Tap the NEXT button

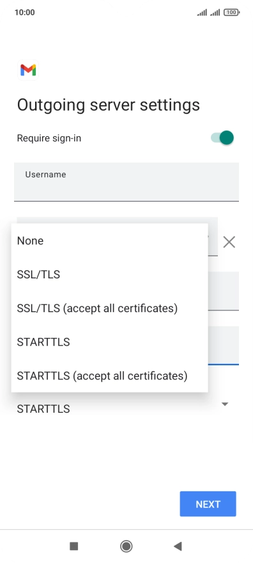click(208, 504)
